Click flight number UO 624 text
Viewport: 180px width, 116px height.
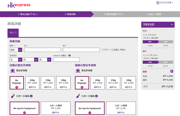154,58
